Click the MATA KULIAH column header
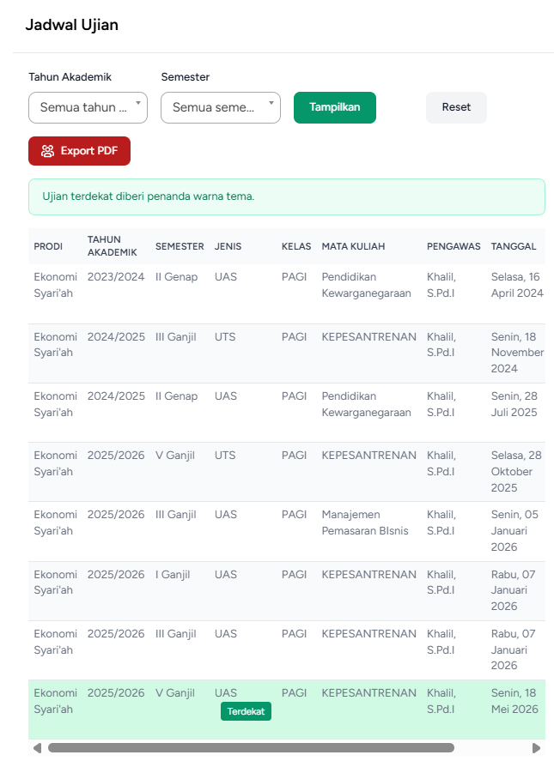The image size is (554, 761). point(353,246)
